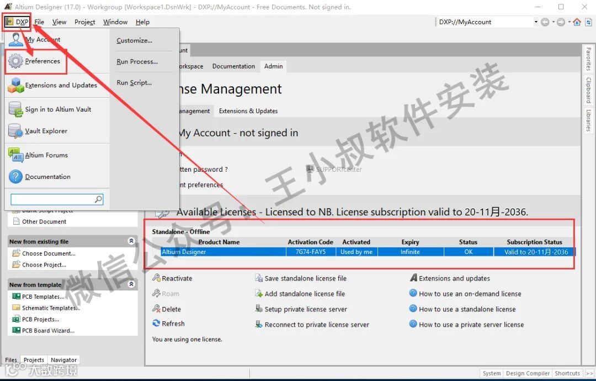Launch PCB Board Wizard...
This screenshot has width=596, height=381.
pyautogui.click(x=48, y=331)
